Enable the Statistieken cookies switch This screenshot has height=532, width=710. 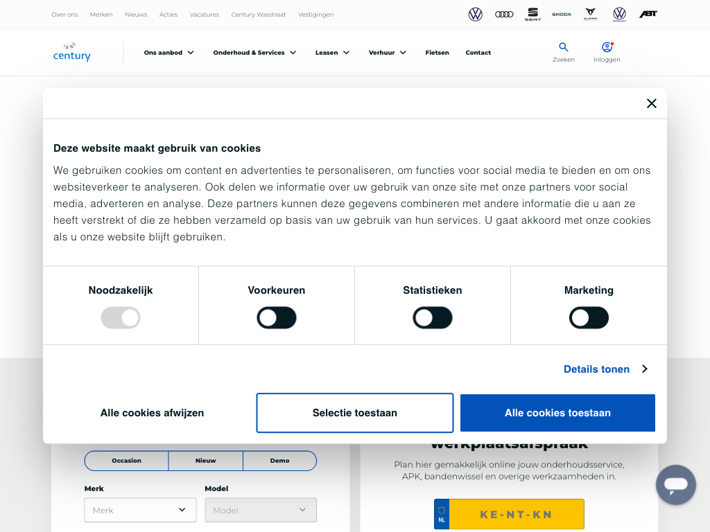[433, 317]
